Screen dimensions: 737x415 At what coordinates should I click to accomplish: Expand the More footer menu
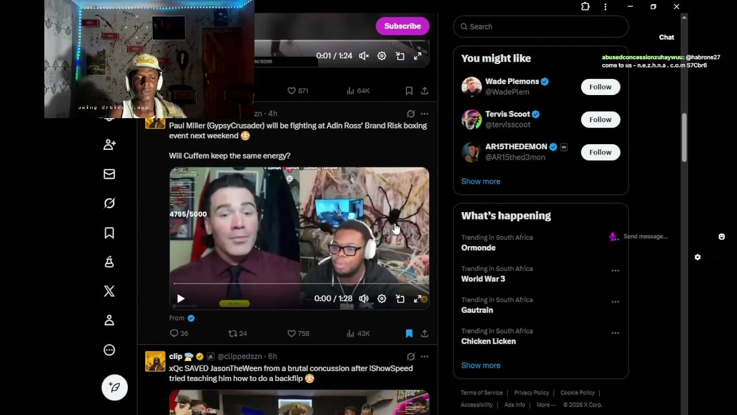coord(546,405)
